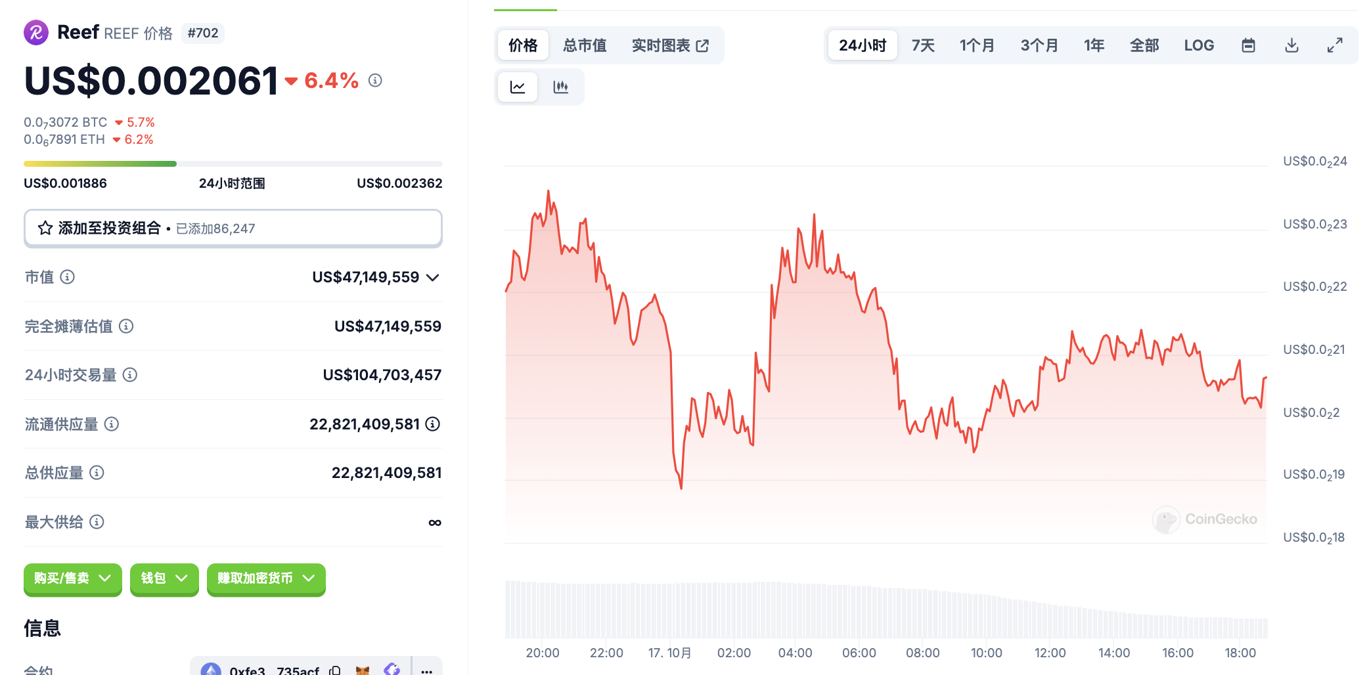
Task: Open the 实时图表 tab
Action: 670,45
